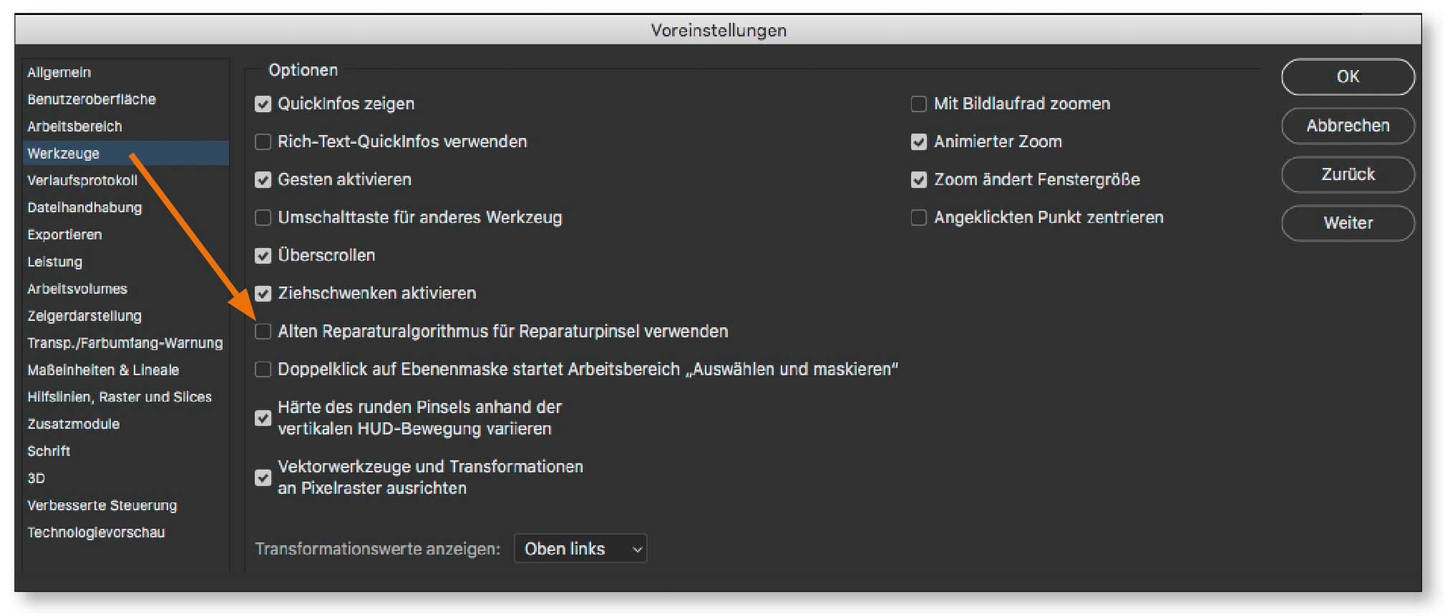
Task: Select Leistung in the sidebar
Action: (x=55, y=262)
